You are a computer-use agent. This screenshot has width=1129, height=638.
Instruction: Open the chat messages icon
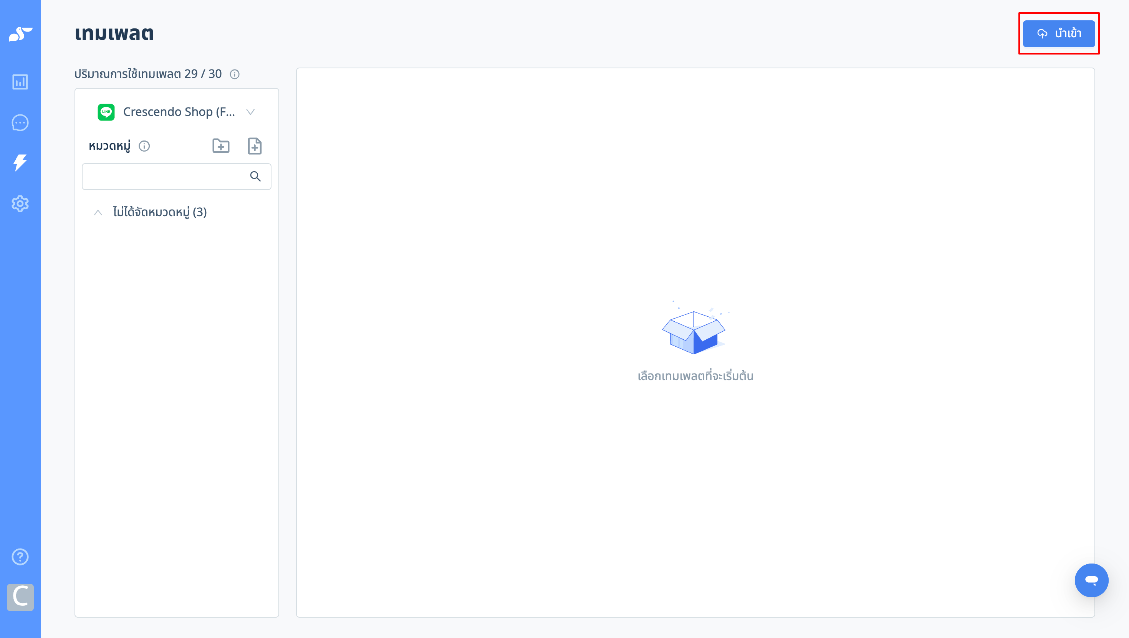click(20, 123)
